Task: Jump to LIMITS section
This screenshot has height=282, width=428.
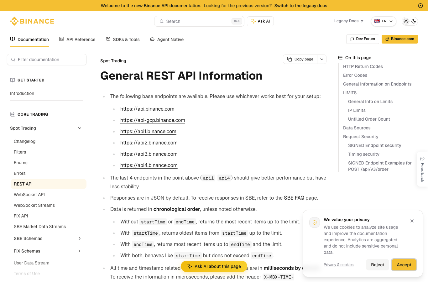Action: click(350, 93)
